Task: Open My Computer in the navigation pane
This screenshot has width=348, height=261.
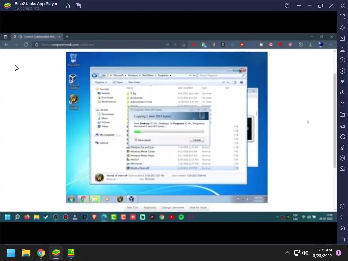Action: tap(105, 135)
